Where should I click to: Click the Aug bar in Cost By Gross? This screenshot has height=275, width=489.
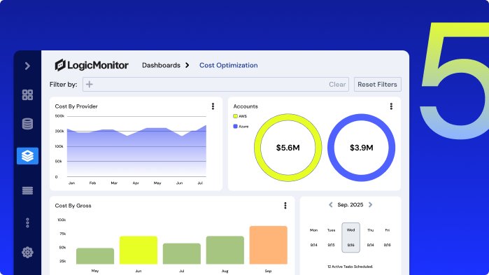coord(225,250)
